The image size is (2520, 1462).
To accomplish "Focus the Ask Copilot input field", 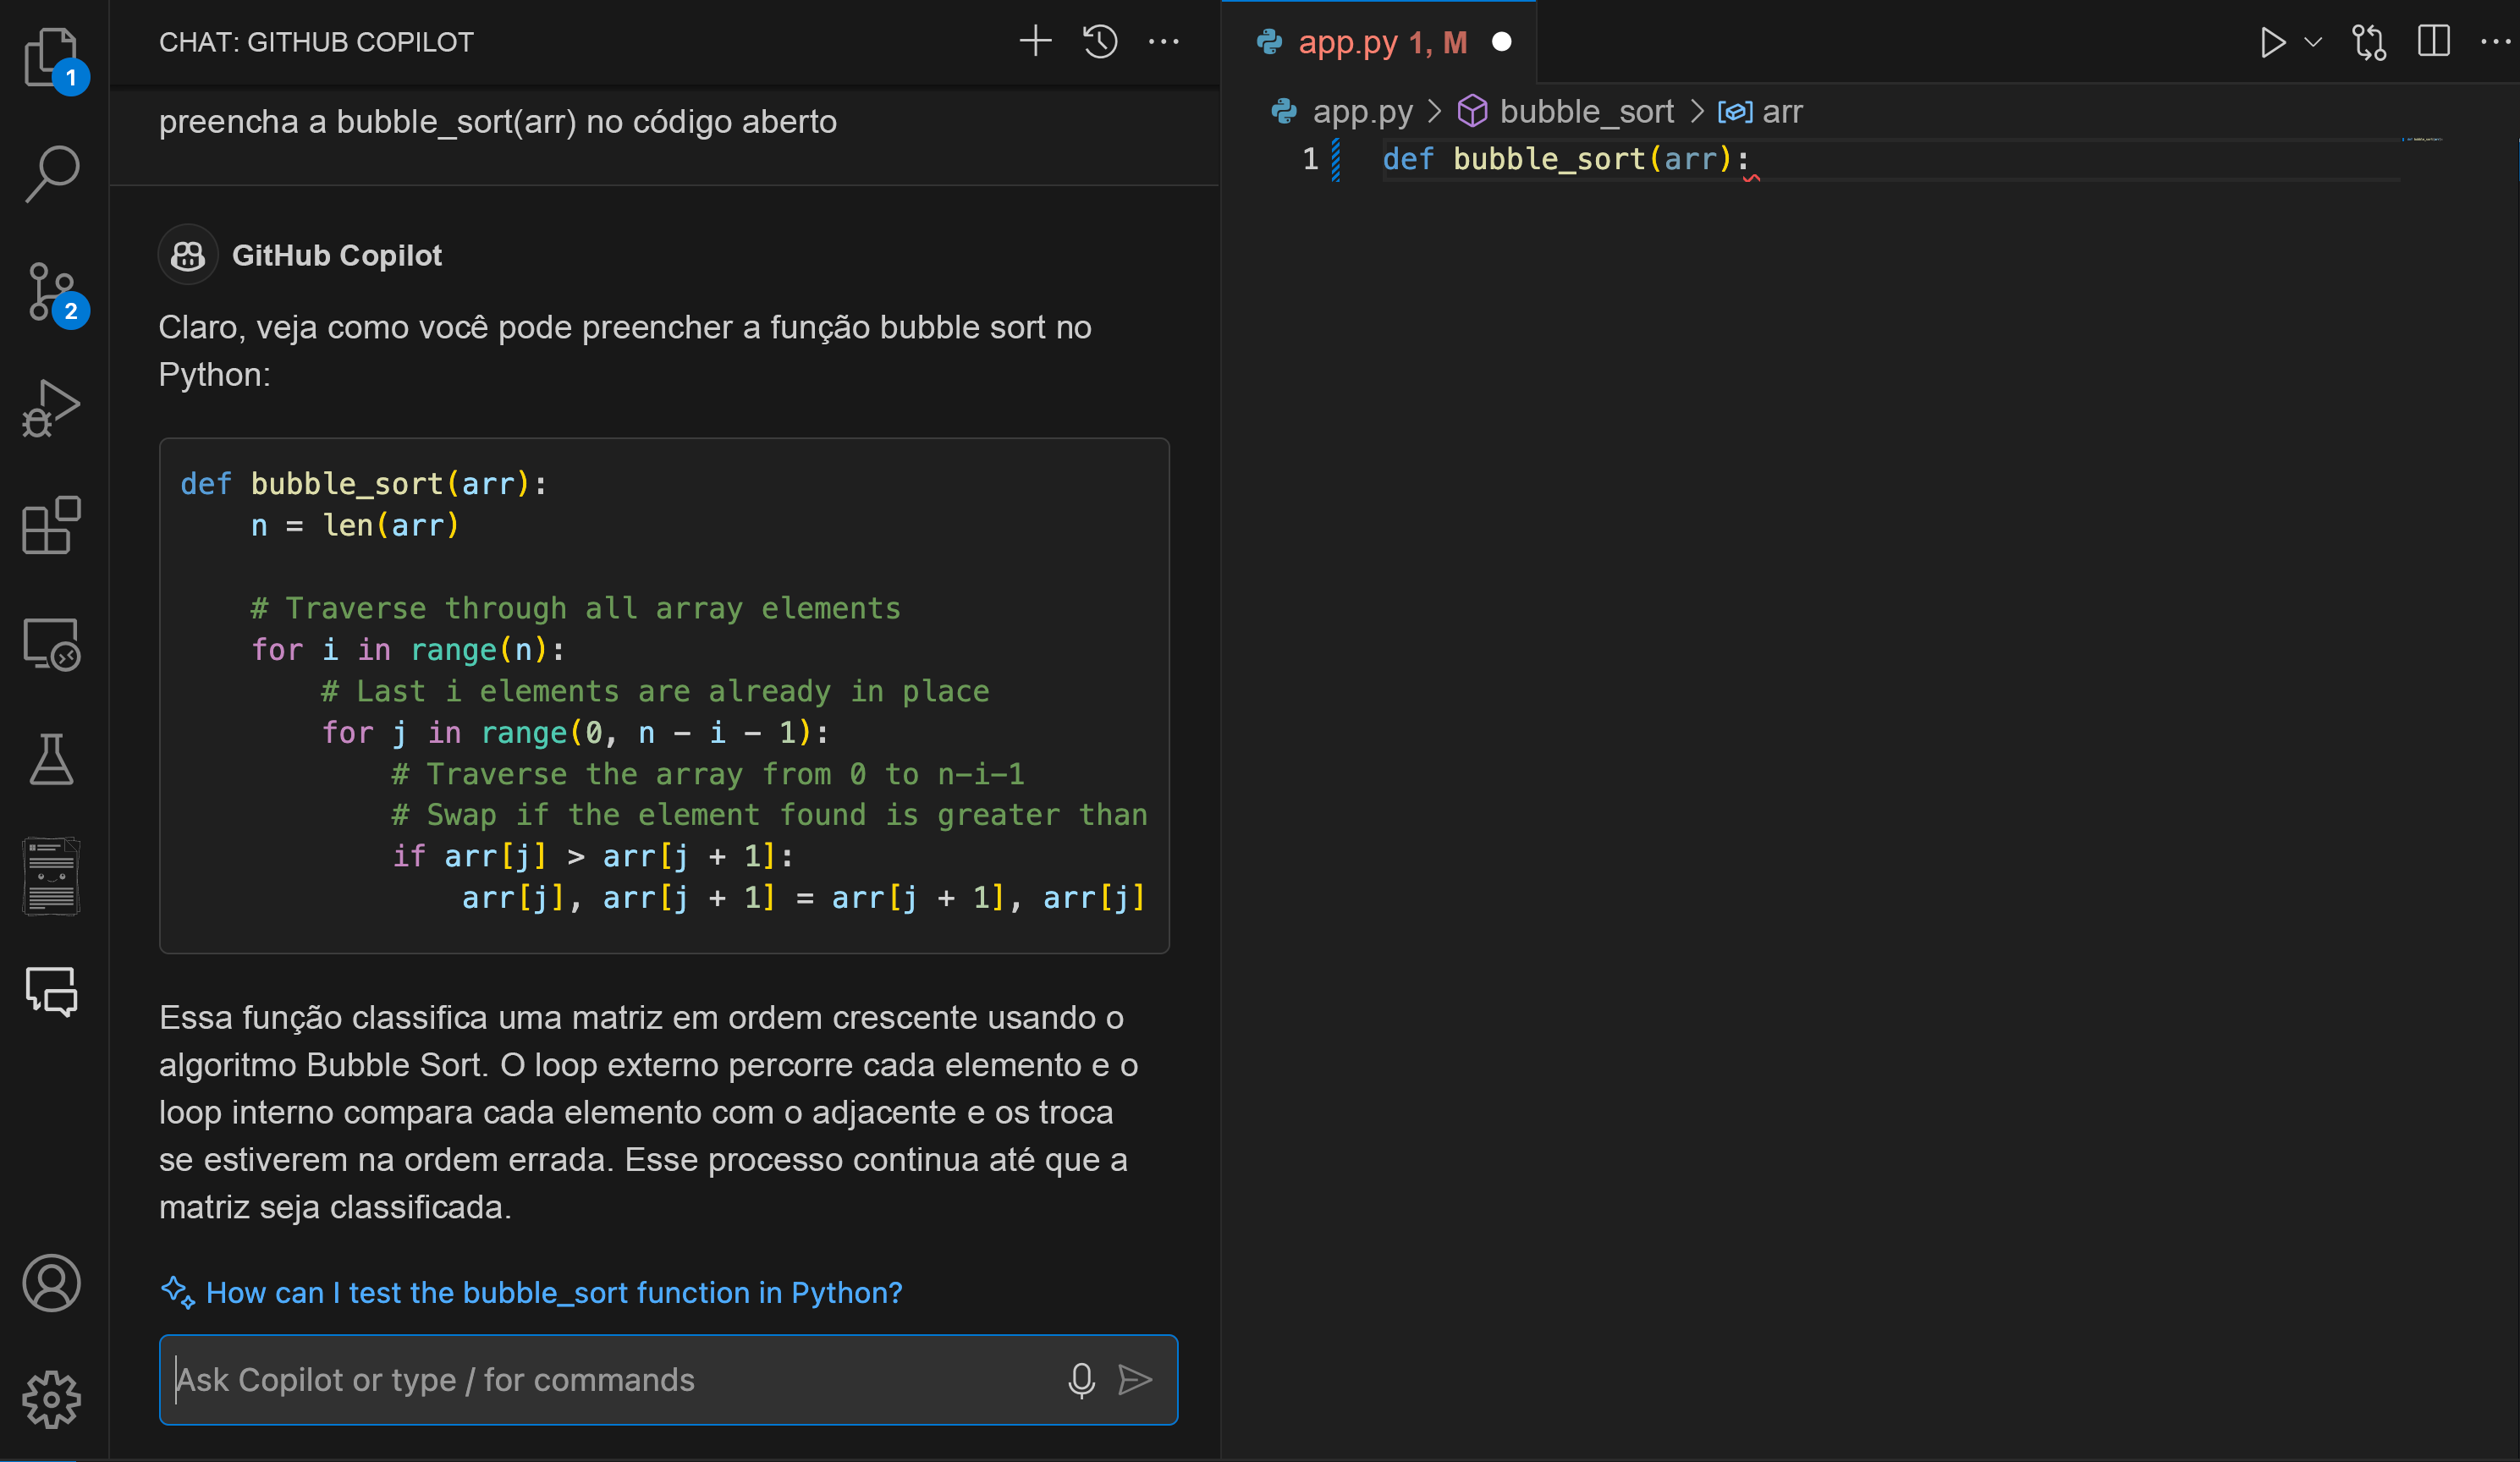I will pyautogui.click(x=600, y=1380).
